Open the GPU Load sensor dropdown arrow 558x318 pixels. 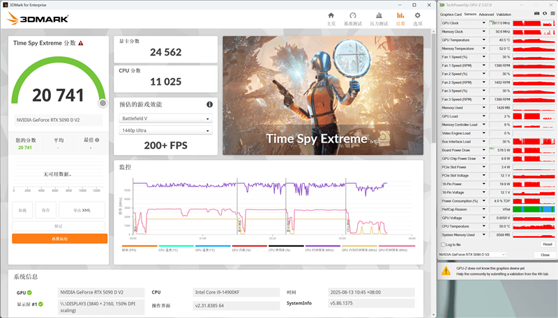click(x=483, y=116)
